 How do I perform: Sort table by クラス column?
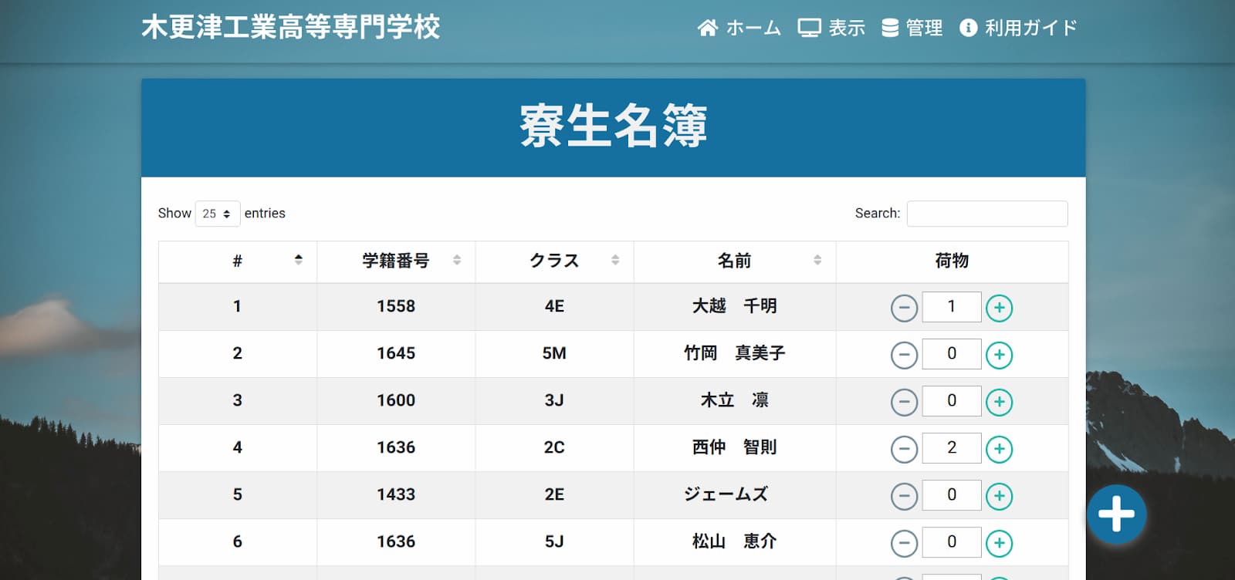554,261
